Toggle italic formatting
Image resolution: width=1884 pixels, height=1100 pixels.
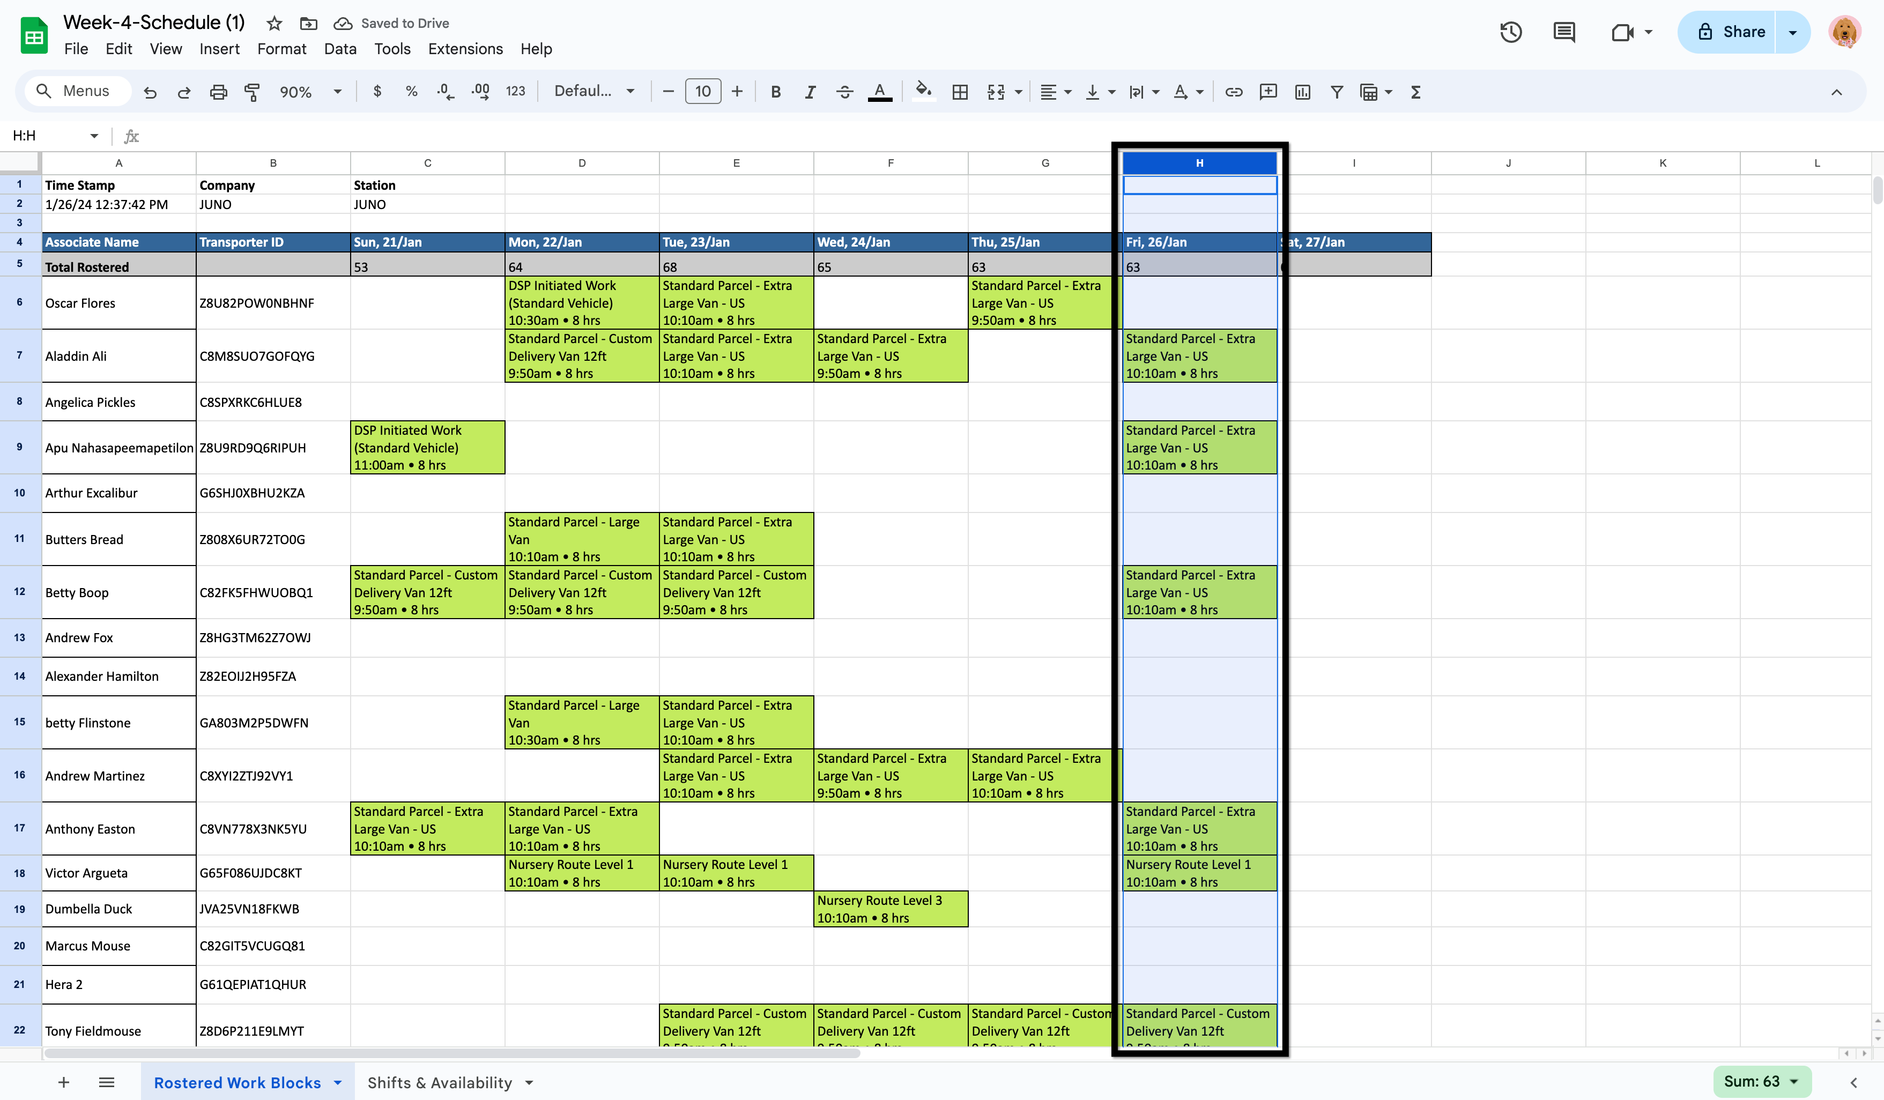click(x=810, y=92)
